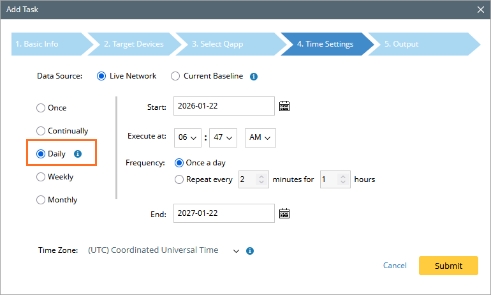Switch to the Select Qapp step
The height and width of the screenshot is (295, 491).
click(221, 44)
